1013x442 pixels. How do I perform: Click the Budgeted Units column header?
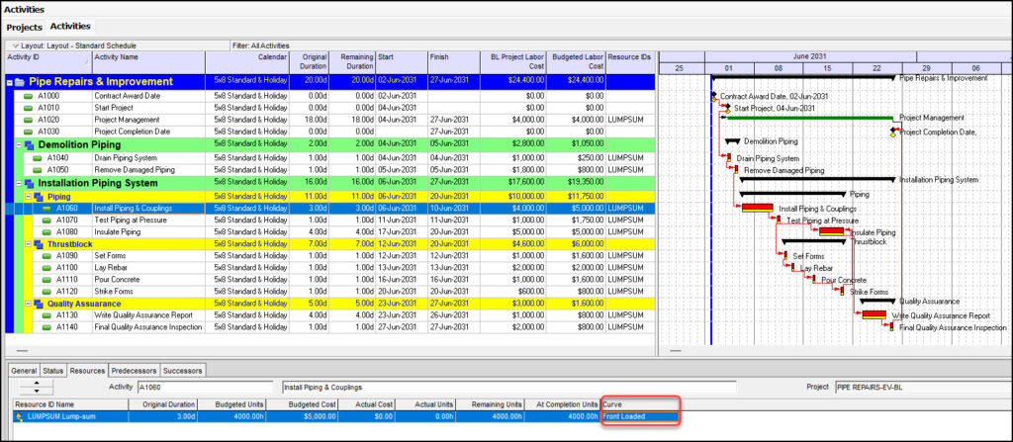pyautogui.click(x=231, y=404)
